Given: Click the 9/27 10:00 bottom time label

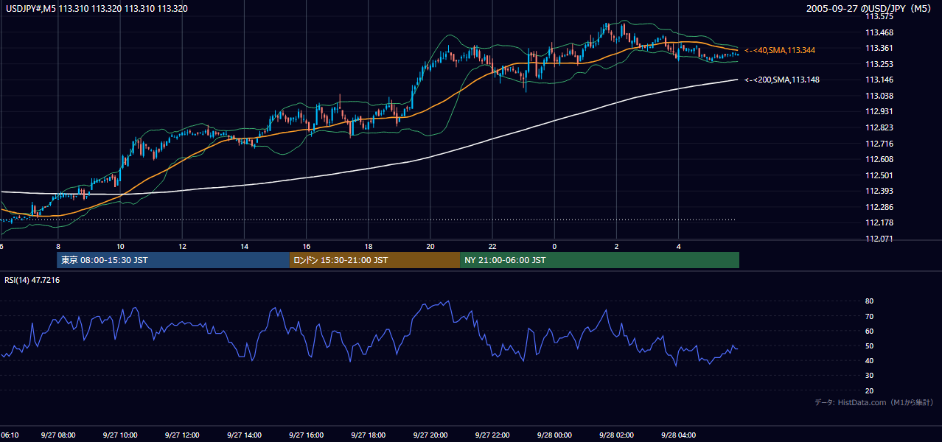Looking at the screenshot, I should coord(119,435).
